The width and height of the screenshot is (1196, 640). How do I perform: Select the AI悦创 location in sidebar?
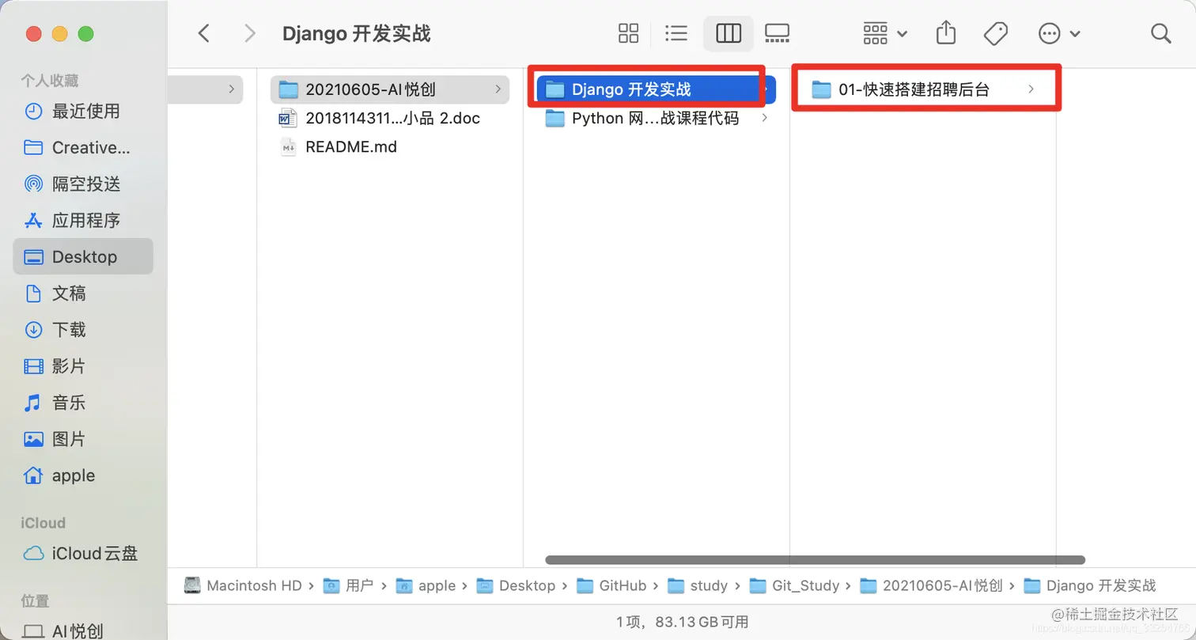83,631
